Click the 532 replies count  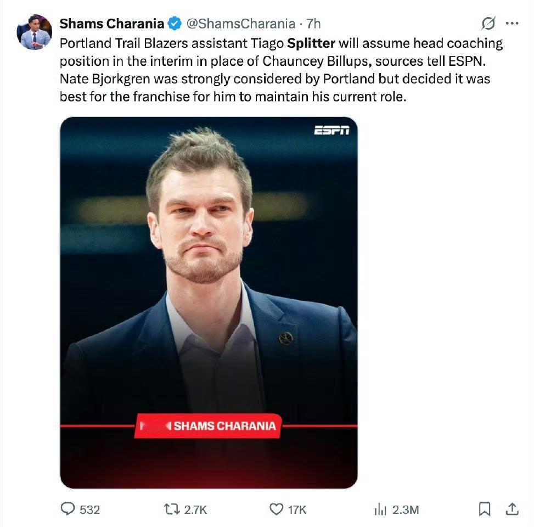tap(89, 509)
